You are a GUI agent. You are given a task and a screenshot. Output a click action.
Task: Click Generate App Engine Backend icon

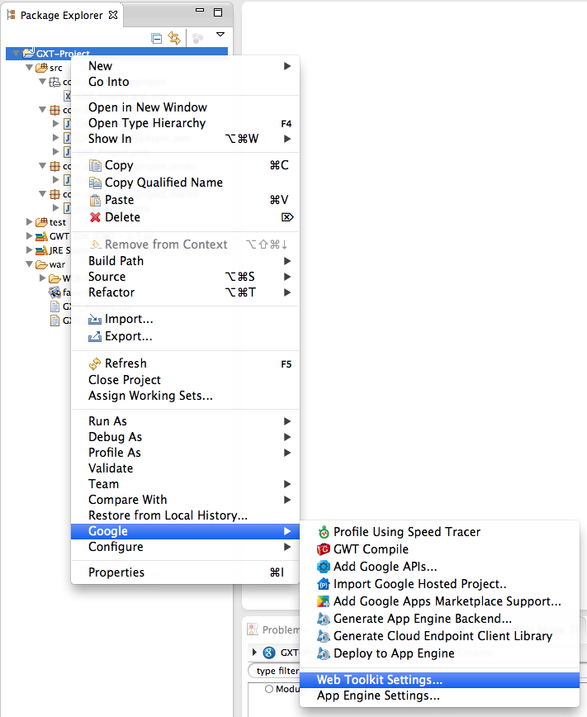[324, 619]
